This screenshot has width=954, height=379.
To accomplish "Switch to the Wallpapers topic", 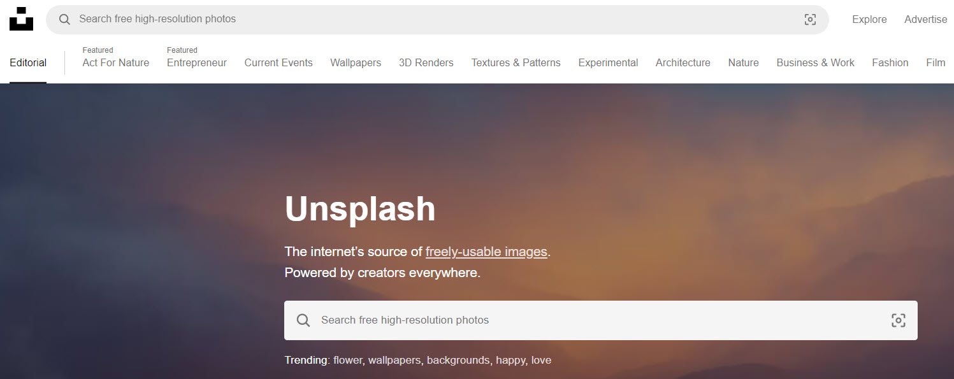I will click(x=356, y=62).
